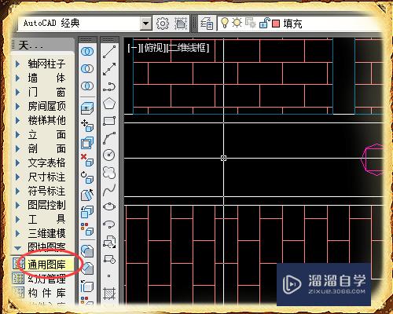
Task: Toggle viewport freeze icon for 填充 layer
Action: pos(251,23)
